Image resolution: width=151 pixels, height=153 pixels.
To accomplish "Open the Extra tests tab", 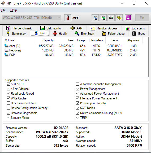I will click(135, 28).
